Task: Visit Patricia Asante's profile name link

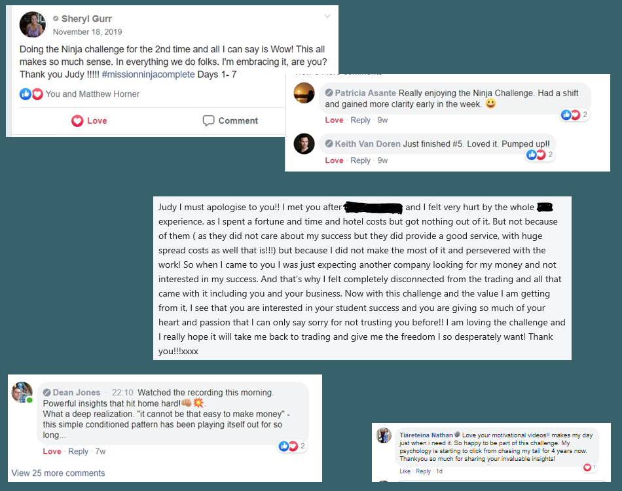Action: pos(365,93)
